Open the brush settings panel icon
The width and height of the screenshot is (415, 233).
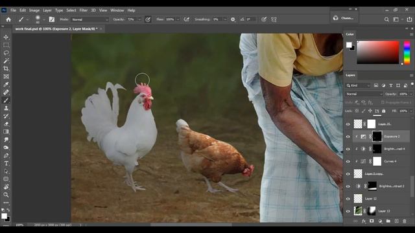click(52, 19)
